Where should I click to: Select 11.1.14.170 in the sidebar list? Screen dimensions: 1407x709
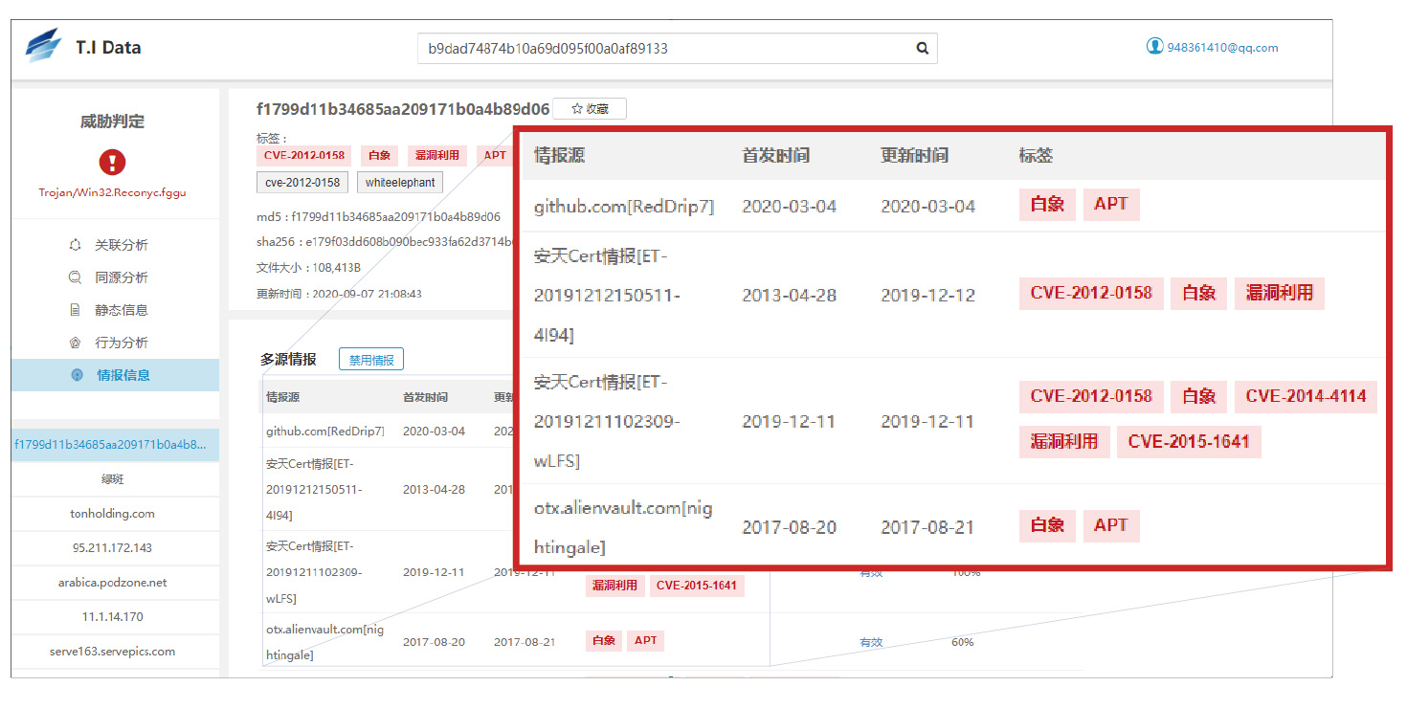[115, 617]
